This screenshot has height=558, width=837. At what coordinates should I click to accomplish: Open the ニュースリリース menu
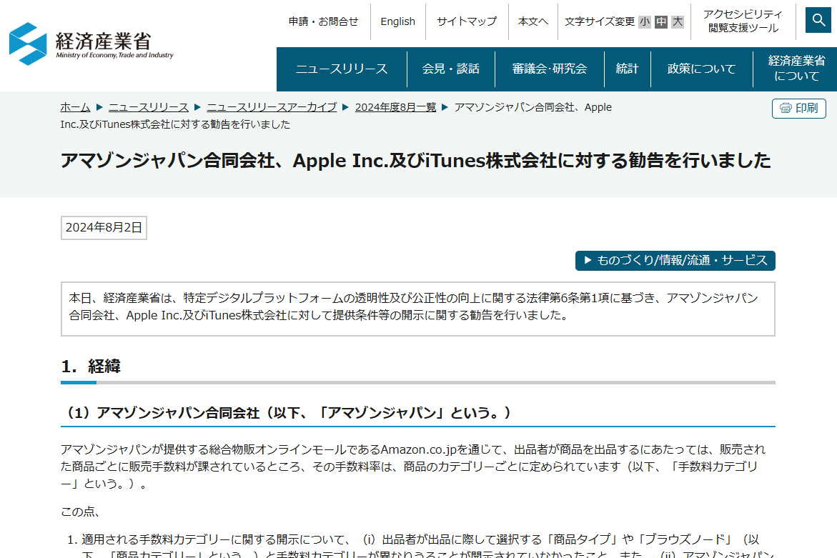click(342, 69)
